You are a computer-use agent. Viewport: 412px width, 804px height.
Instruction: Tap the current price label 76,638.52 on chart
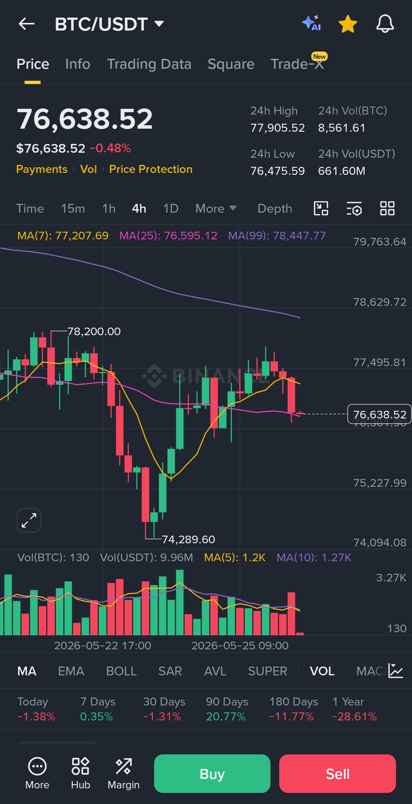click(380, 414)
